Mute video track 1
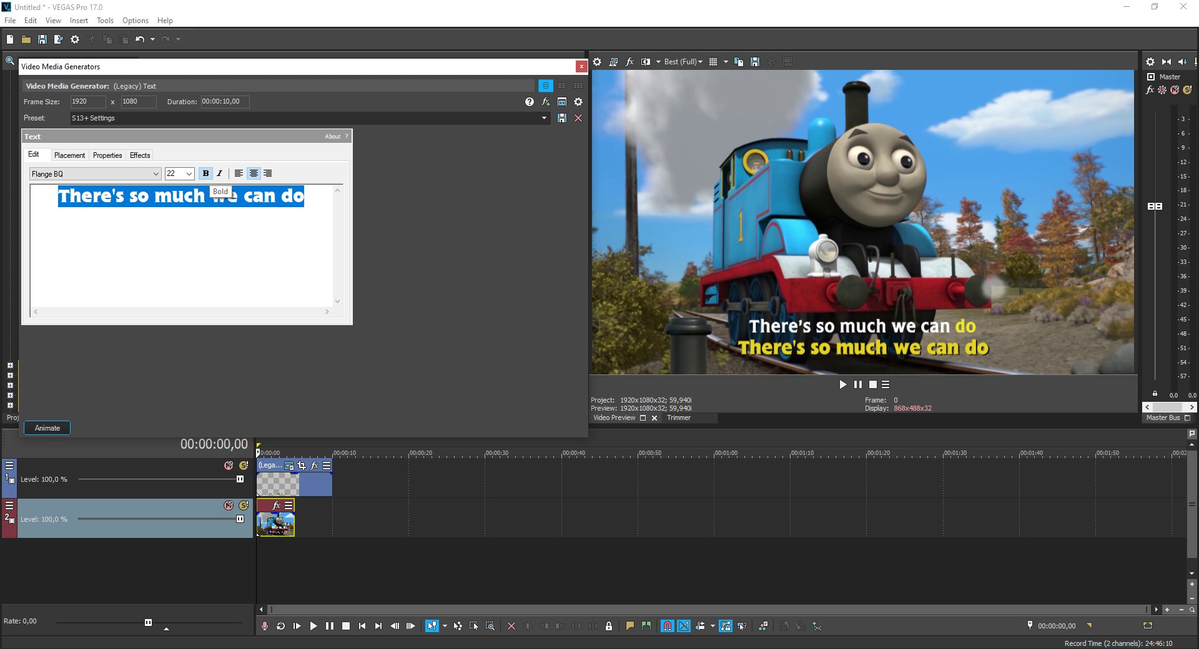This screenshot has width=1199, height=649. pyautogui.click(x=229, y=466)
